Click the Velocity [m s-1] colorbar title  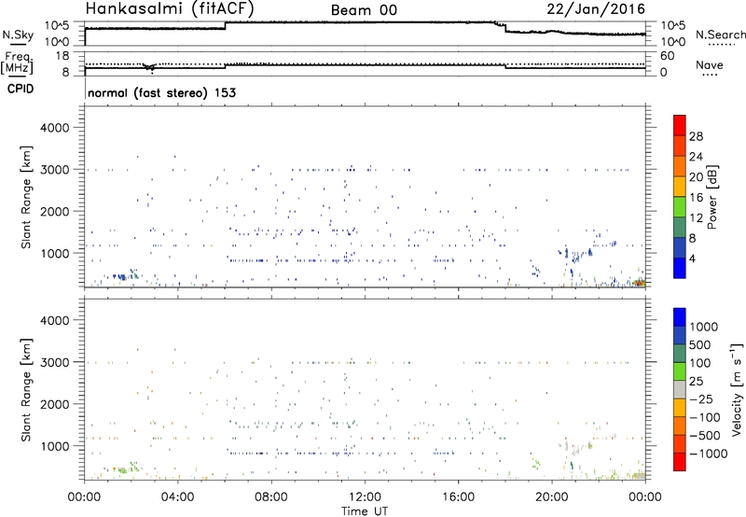tap(737, 389)
